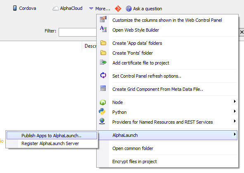The width and height of the screenshot is (244, 173).
Task: Click the refresh options circular arrows icon
Action: [103, 76]
